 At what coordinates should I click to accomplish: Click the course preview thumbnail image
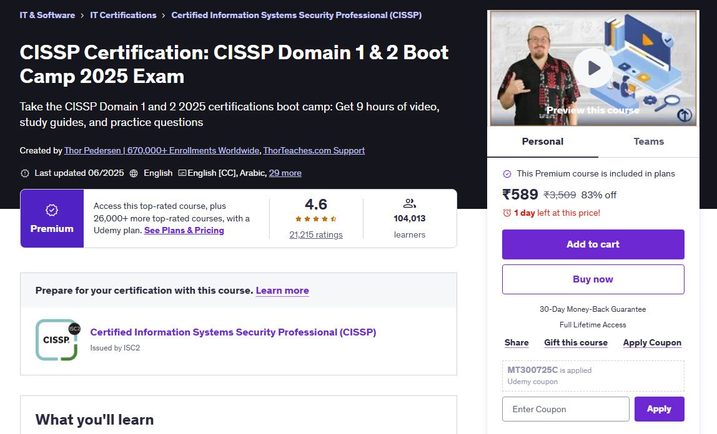[593, 68]
